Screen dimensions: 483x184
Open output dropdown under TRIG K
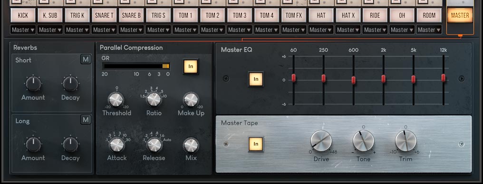[77, 30]
